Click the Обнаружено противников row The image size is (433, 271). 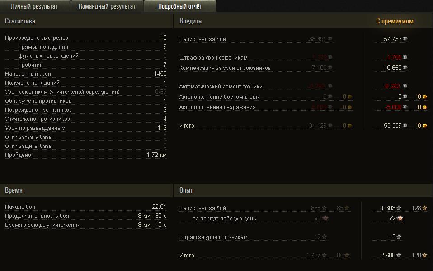[x=86, y=101]
